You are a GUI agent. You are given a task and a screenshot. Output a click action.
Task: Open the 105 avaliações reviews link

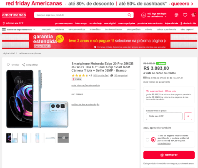click(x=101, y=76)
